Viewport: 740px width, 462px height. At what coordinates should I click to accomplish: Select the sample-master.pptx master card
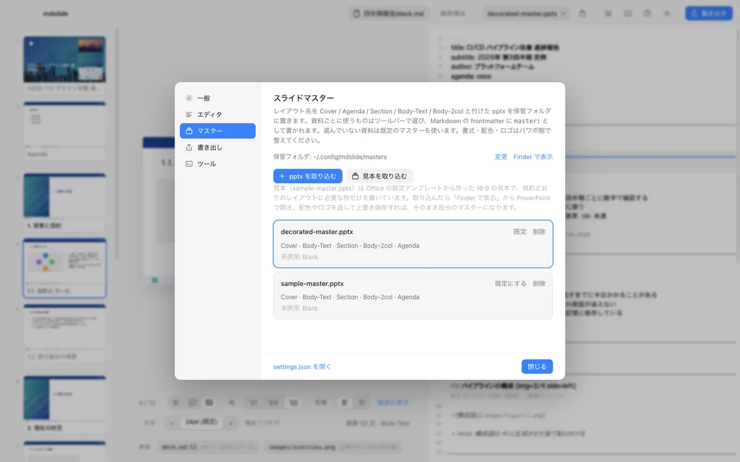tap(413, 296)
